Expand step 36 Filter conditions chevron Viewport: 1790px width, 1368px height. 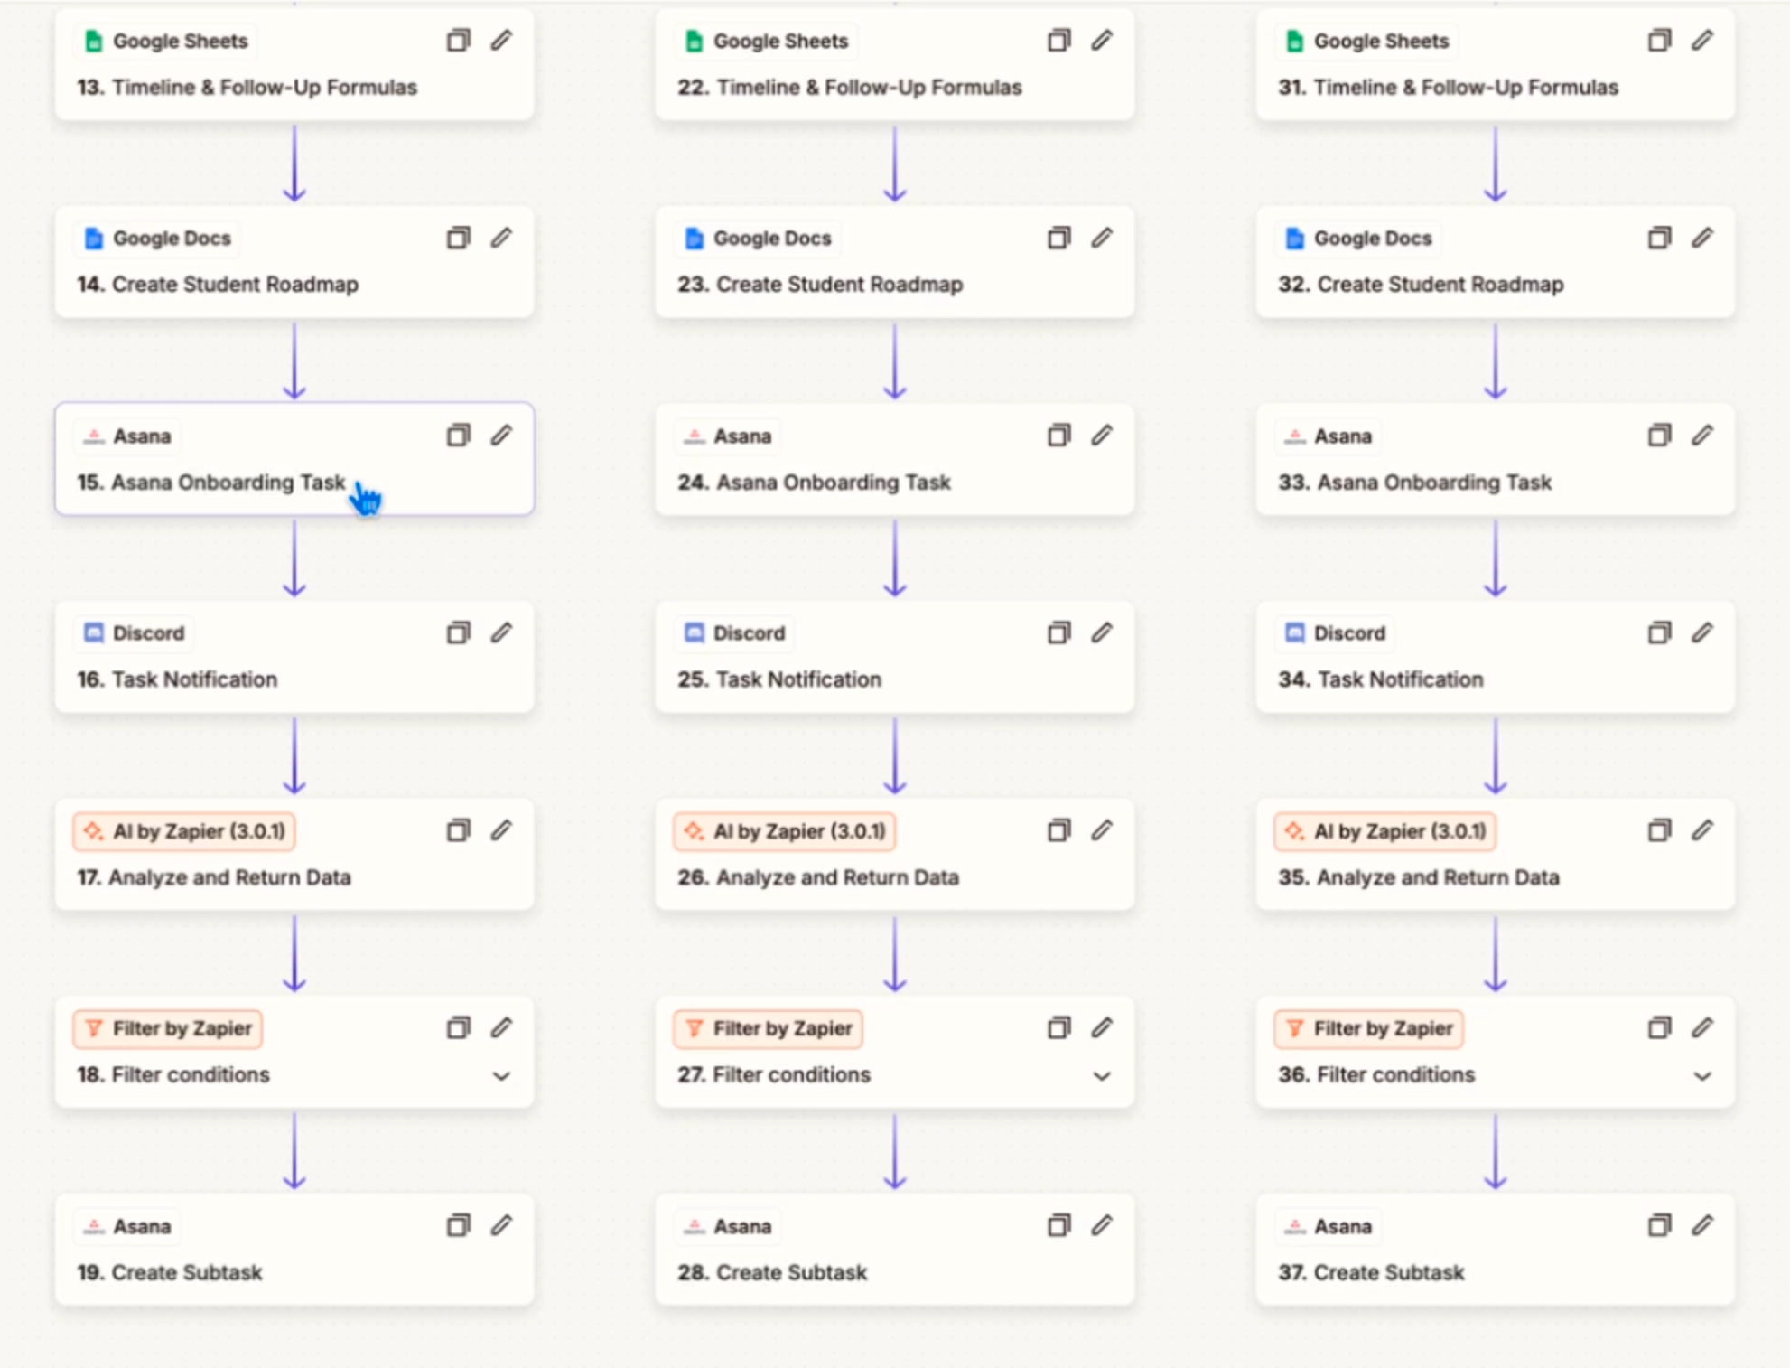point(1702,1075)
